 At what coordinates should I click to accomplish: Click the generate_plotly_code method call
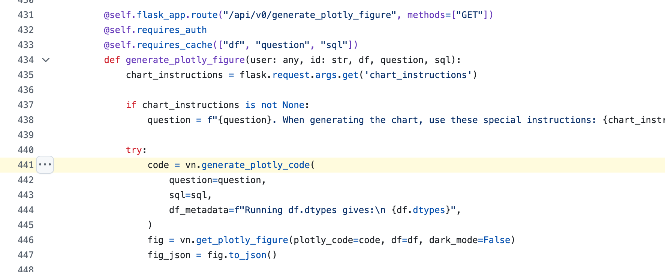click(x=255, y=165)
